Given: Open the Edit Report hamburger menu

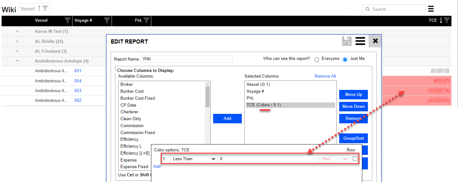Looking at the screenshot, I should [360, 41].
